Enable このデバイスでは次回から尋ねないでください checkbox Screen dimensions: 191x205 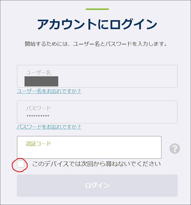pos(21,164)
